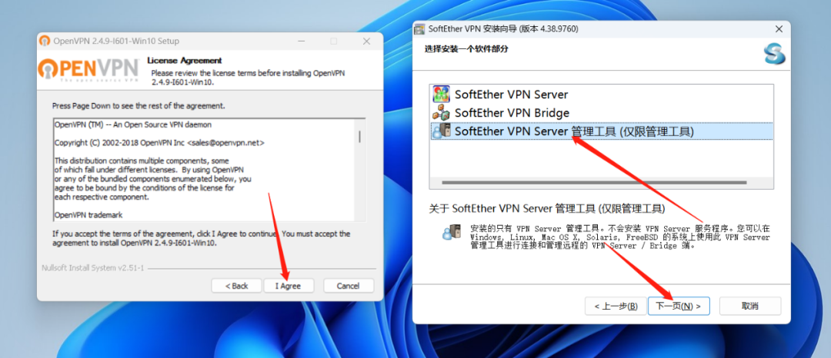The image size is (831, 358).
Task: Click the management tool icon beside the description
Action: point(451,233)
